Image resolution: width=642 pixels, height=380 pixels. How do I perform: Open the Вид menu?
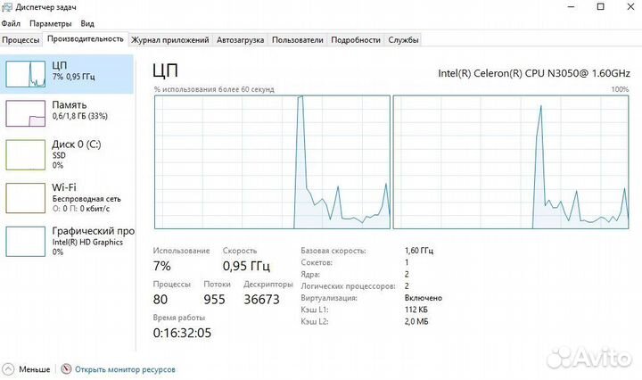[87, 23]
